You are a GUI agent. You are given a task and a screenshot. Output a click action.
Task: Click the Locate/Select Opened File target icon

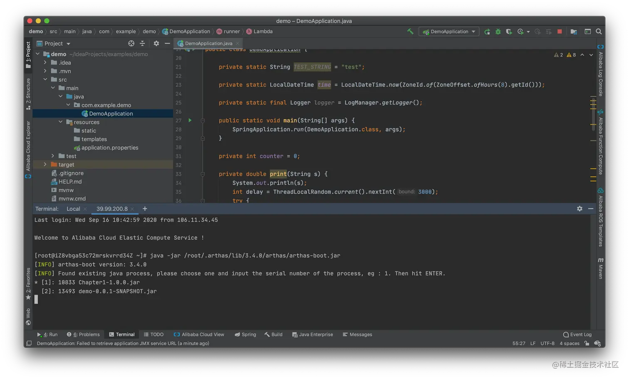click(131, 43)
